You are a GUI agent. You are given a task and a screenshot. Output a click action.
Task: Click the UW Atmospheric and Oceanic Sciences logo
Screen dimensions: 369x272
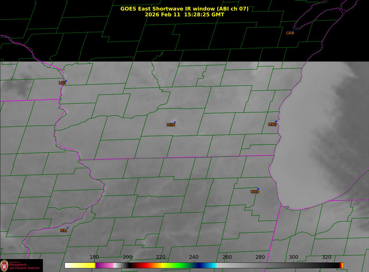point(21,265)
